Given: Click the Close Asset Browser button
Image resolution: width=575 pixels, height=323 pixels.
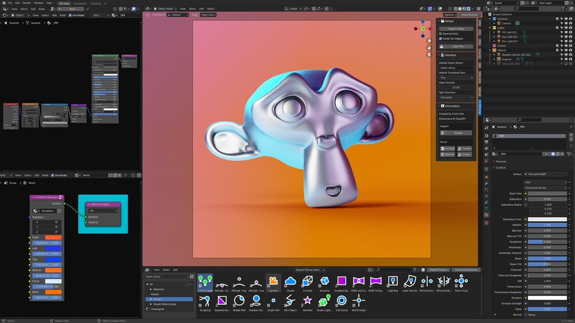Looking at the screenshot, I should pos(466,270).
